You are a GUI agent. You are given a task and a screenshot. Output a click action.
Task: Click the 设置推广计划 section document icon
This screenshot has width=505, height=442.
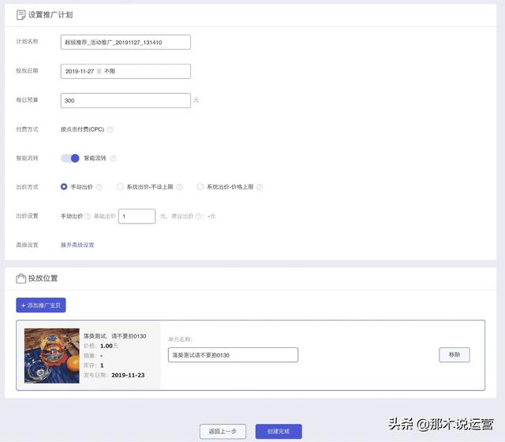tap(21, 15)
